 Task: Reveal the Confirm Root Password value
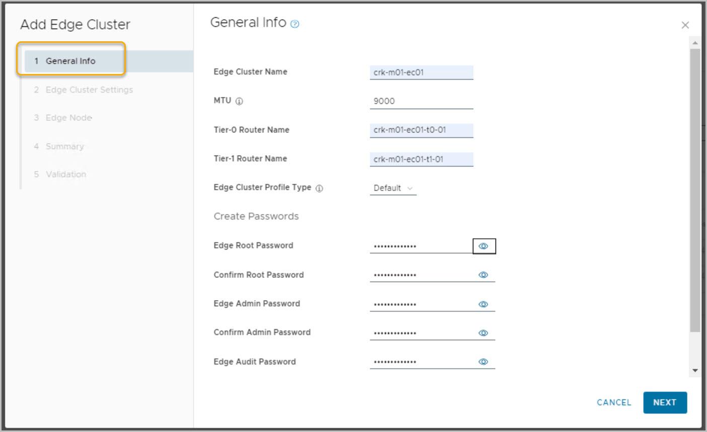(x=483, y=275)
